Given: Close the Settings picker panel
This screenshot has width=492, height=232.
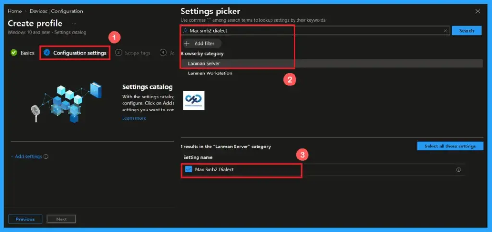Looking at the screenshot, I should point(478,12).
